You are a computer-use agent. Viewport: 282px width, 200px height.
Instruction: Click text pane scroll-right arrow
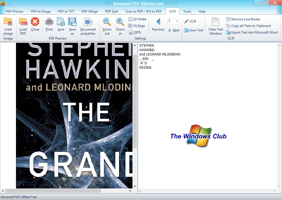[x=275, y=191]
